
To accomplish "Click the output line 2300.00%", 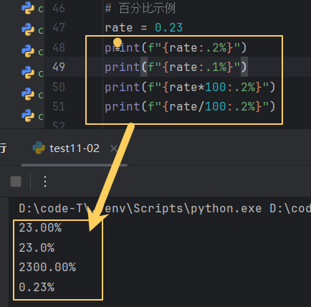I will pos(47,268).
